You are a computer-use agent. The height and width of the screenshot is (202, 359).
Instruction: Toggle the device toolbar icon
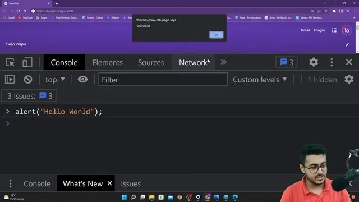[x=27, y=62]
